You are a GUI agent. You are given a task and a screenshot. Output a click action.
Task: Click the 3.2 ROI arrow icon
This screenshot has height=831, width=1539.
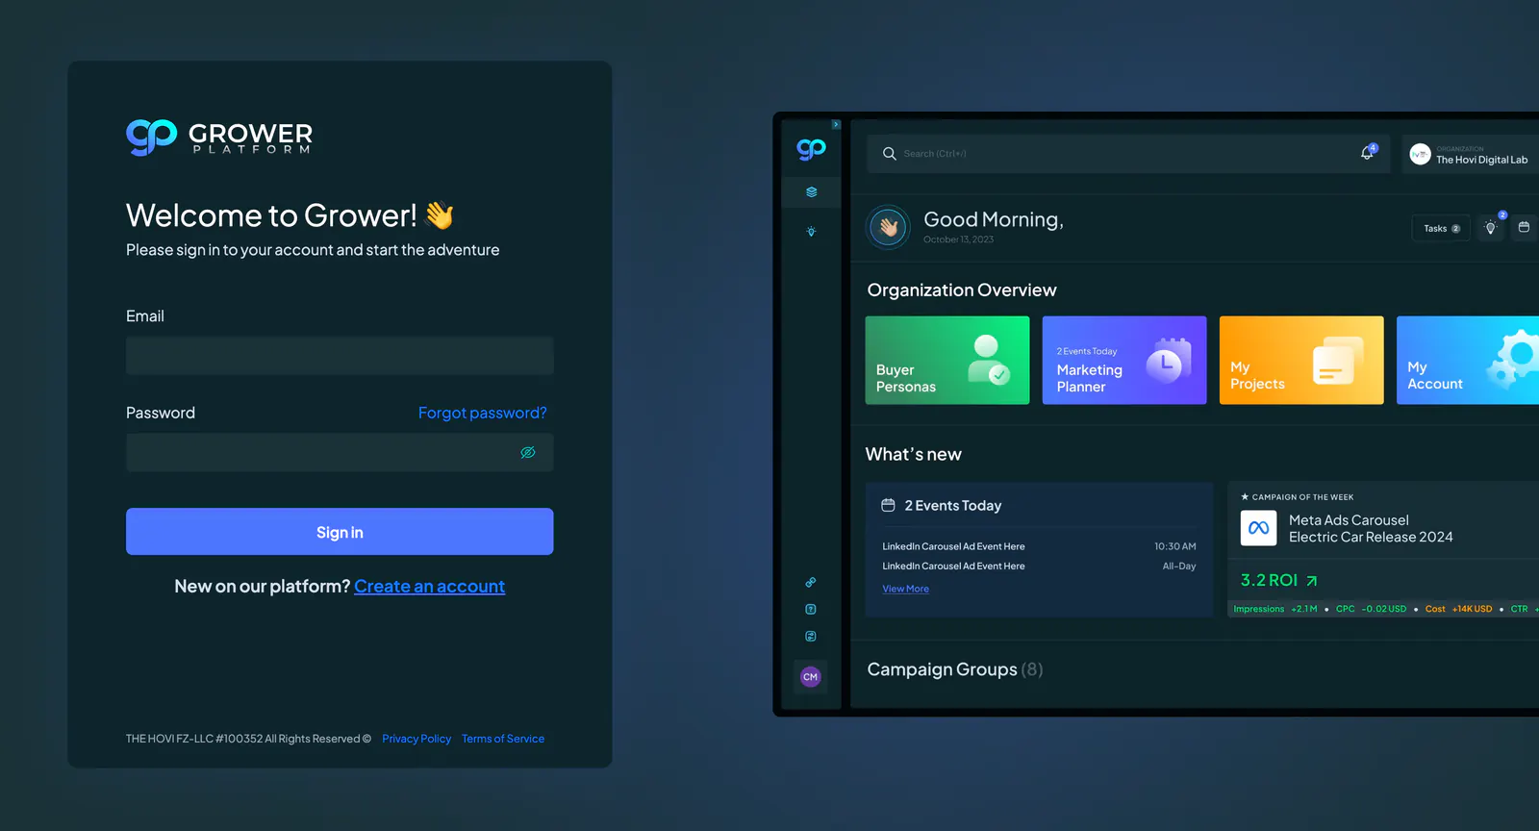[x=1312, y=581]
